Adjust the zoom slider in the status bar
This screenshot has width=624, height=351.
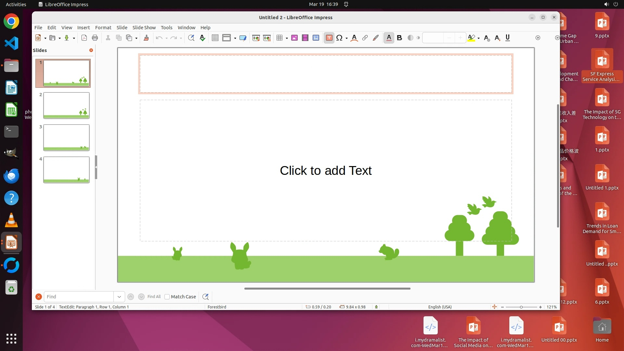(521, 307)
